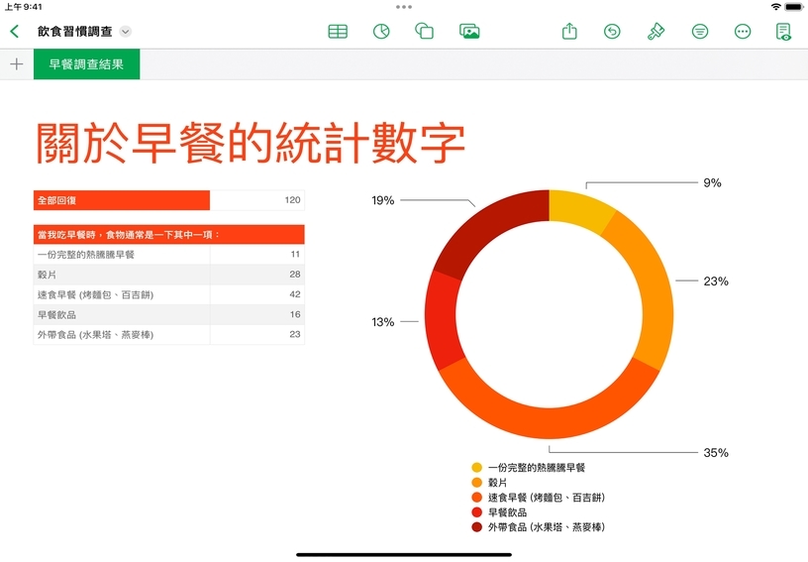Open the document activity view icon
808x562 pixels.
pos(783,32)
